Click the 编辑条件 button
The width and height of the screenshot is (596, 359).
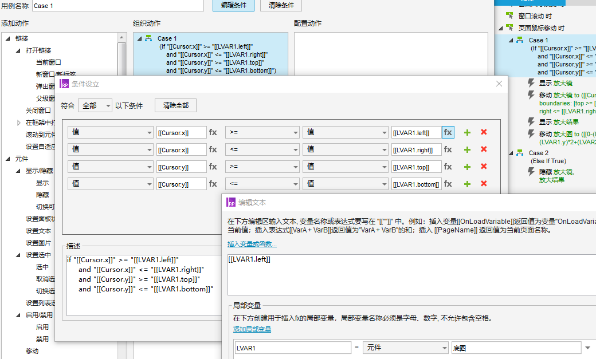(x=233, y=5)
